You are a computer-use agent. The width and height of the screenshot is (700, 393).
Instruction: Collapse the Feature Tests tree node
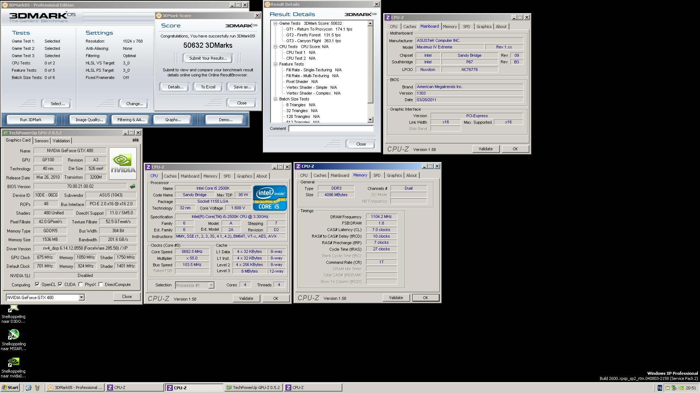(276, 64)
